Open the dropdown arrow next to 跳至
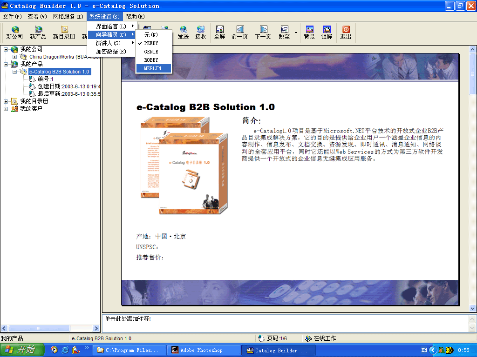This screenshot has width=477, height=357. click(x=296, y=33)
